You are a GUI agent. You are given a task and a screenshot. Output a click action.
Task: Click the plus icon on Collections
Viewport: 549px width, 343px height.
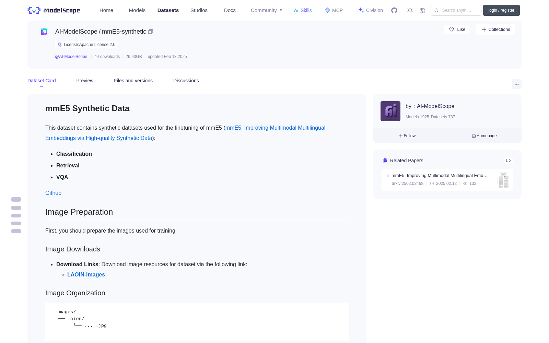pos(484,29)
